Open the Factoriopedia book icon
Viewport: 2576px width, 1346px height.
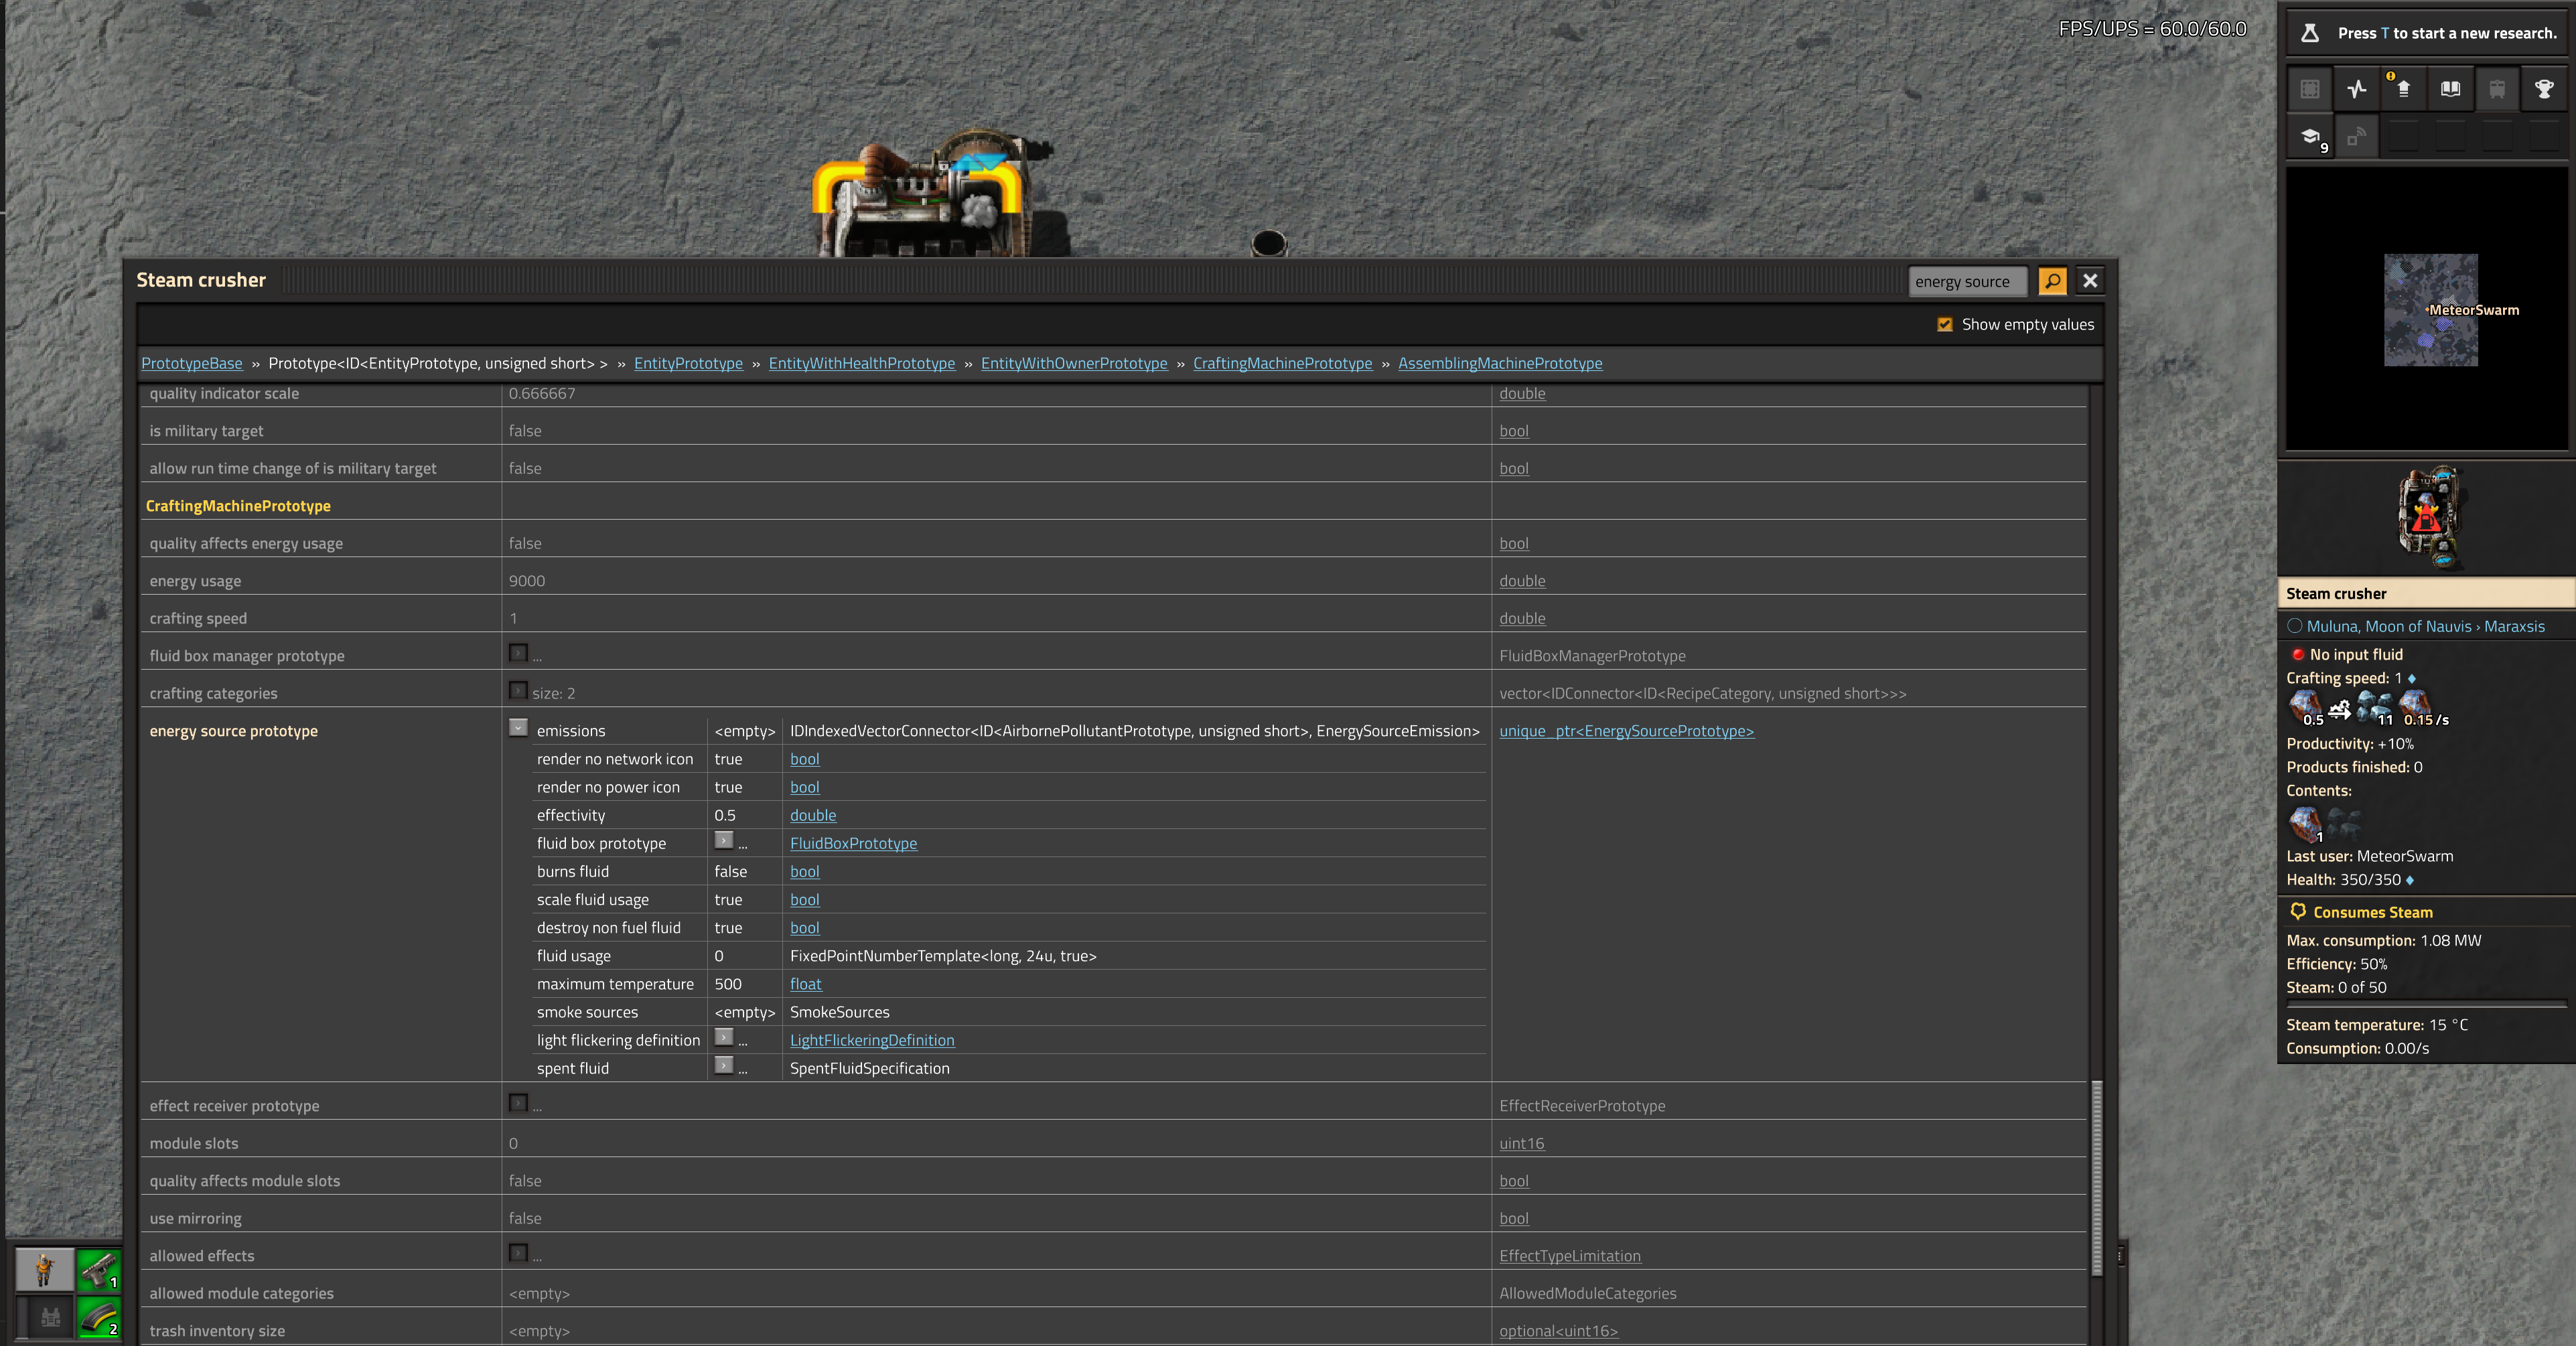2450,89
